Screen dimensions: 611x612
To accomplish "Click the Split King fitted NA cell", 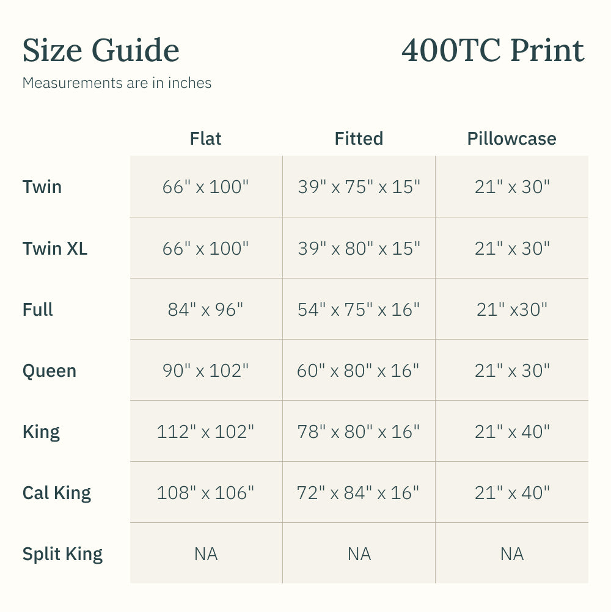I will pyautogui.click(x=359, y=554).
